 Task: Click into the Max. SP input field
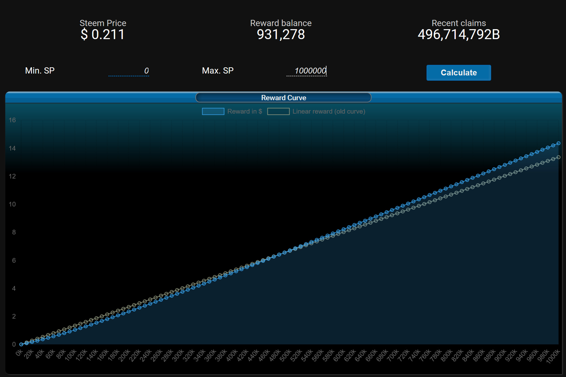pos(306,71)
